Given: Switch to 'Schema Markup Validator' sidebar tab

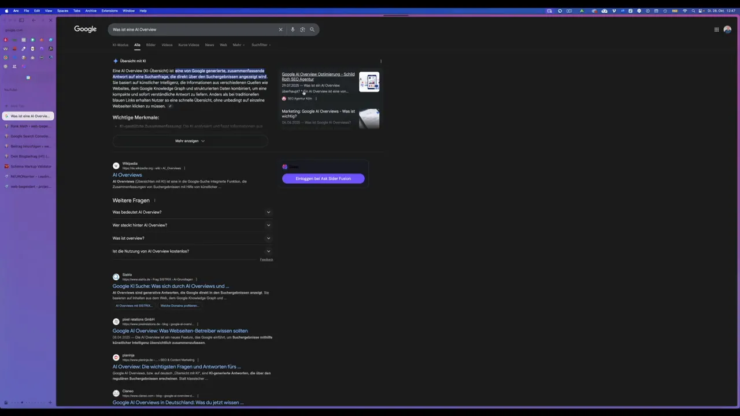Looking at the screenshot, I should (x=30, y=166).
